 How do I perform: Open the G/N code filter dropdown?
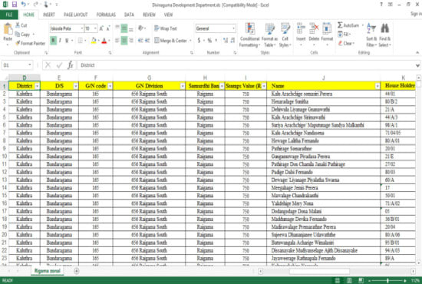pos(110,86)
